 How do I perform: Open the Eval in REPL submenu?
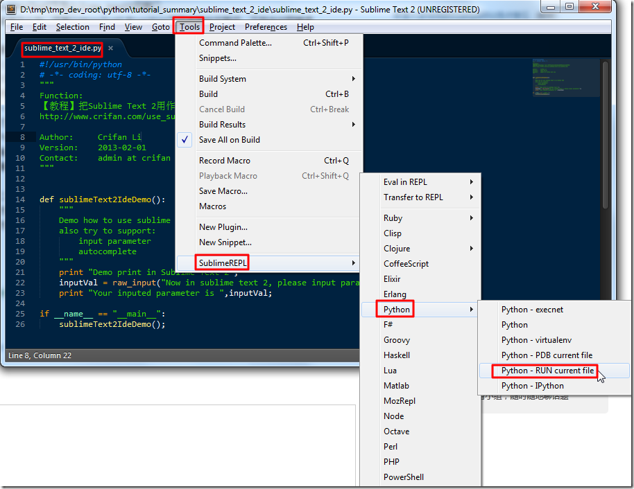pyautogui.click(x=406, y=181)
